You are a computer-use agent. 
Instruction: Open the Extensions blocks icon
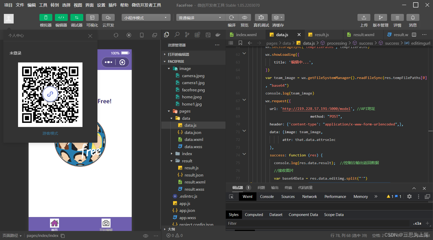[197, 35]
